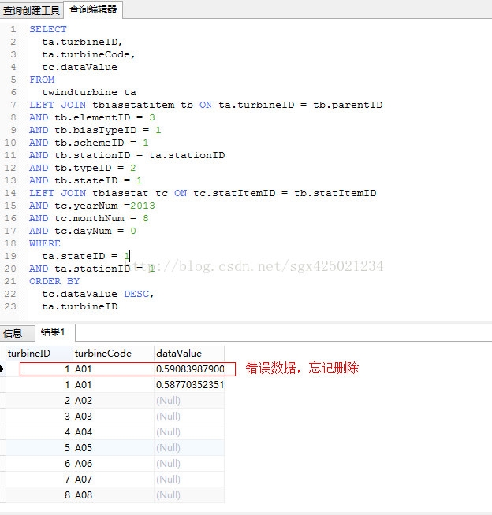Click the dataValue column header
The image size is (492, 515).
pos(189,353)
